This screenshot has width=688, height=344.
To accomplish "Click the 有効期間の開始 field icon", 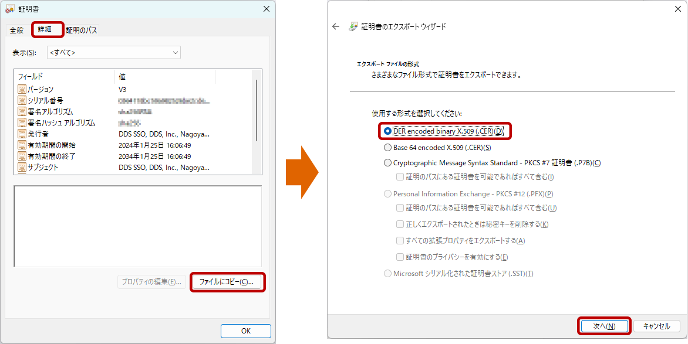I will point(22,145).
